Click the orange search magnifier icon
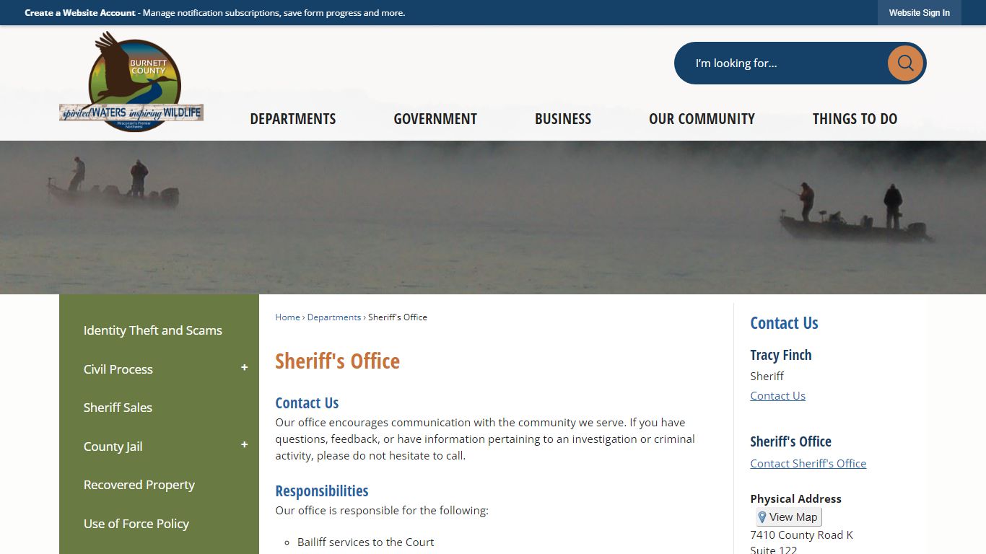The width and height of the screenshot is (986, 554). pyautogui.click(x=905, y=63)
